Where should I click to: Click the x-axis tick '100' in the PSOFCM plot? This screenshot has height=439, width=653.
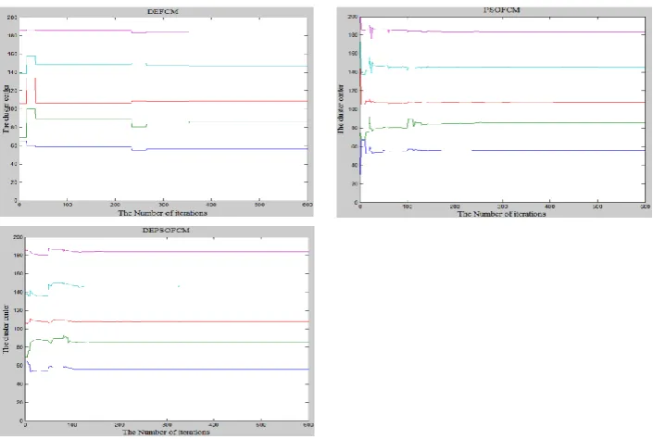pyautogui.click(x=408, y=207)
